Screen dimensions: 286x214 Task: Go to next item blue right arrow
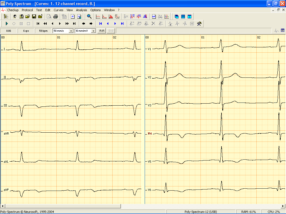click(x=115, y=24)
